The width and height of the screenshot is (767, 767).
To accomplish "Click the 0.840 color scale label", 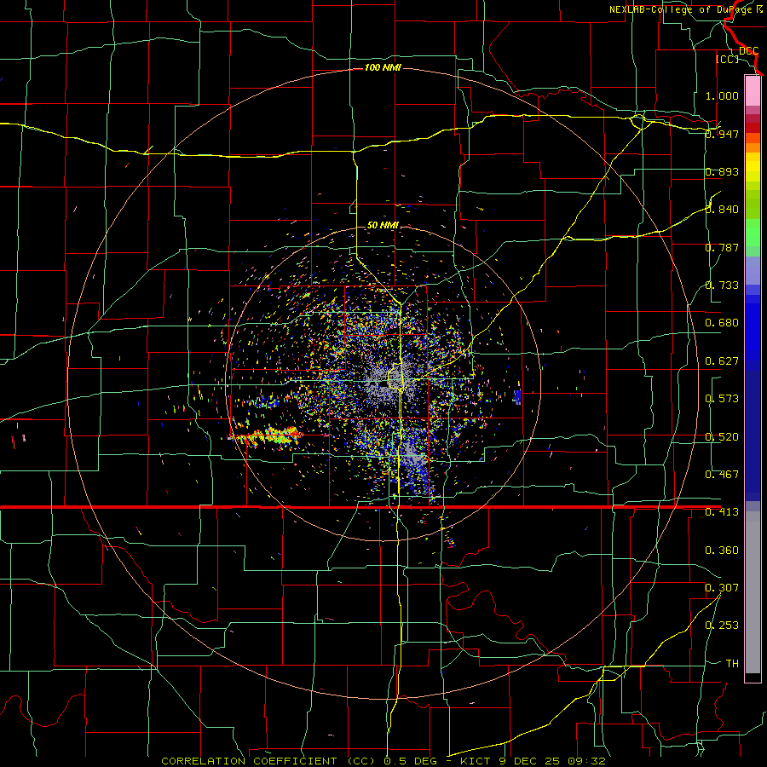I will pyautogui.click(x=722, y=210).
